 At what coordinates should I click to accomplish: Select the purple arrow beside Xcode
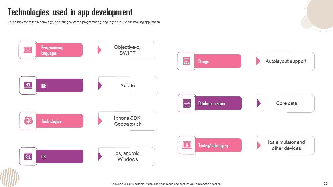tap(100, 85)
